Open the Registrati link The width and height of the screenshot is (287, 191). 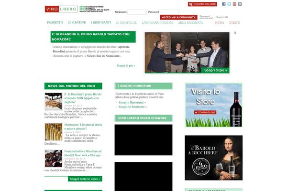222,17
